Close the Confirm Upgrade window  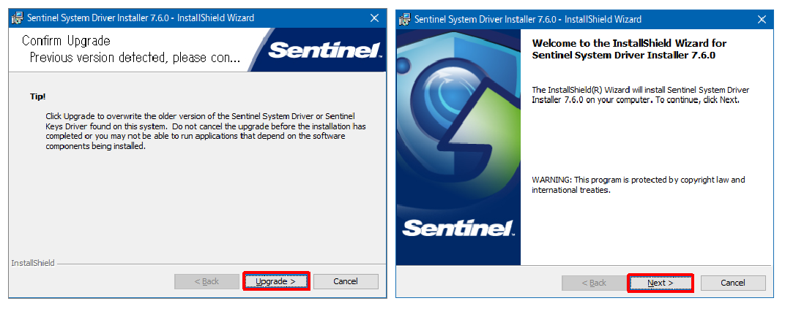coord(374,18)
